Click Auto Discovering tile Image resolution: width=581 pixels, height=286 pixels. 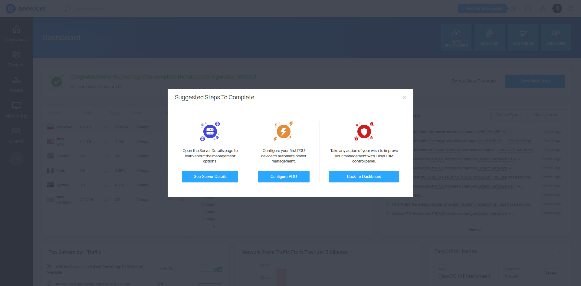[x=456, y=37]
